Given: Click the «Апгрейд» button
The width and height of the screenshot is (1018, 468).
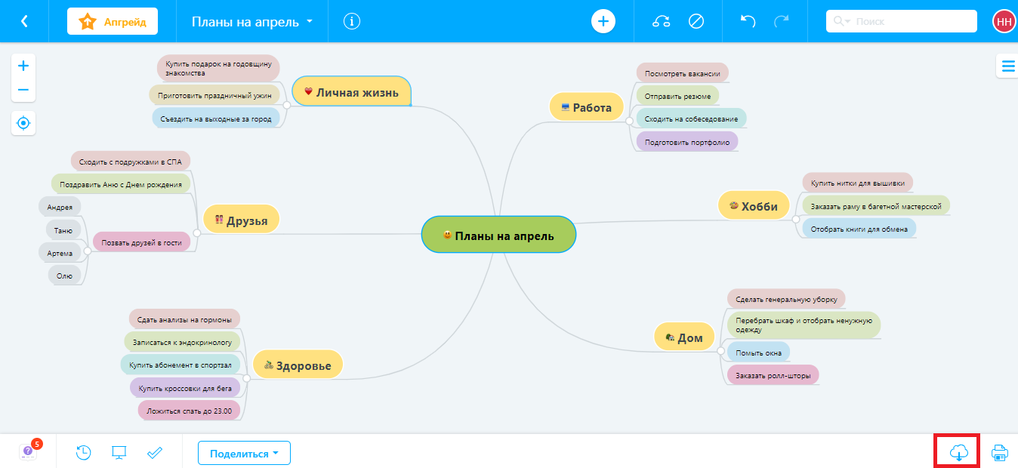Looking at the screenshot, I should pos(113,21).
